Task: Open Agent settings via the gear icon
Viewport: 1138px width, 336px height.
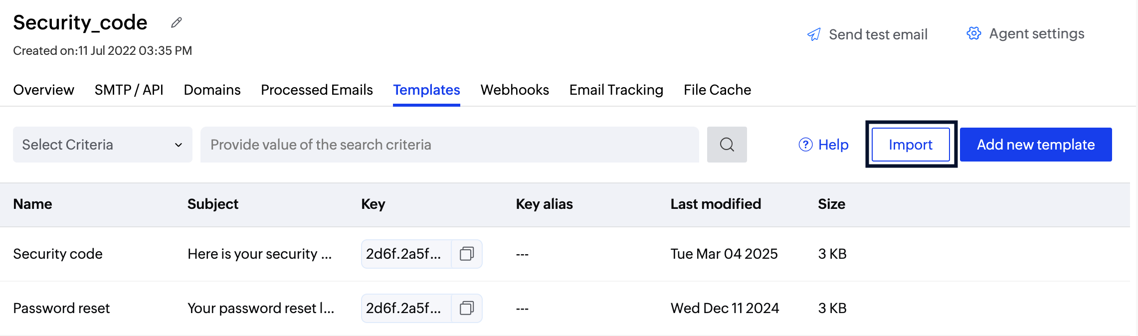Action: [x=973, y=33]
